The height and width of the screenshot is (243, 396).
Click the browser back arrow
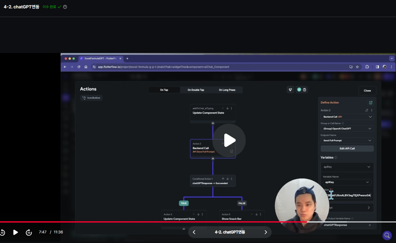65,67
